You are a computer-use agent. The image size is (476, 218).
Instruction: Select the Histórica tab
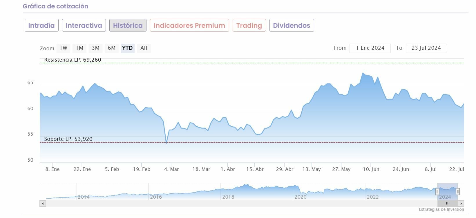[128, 25]
